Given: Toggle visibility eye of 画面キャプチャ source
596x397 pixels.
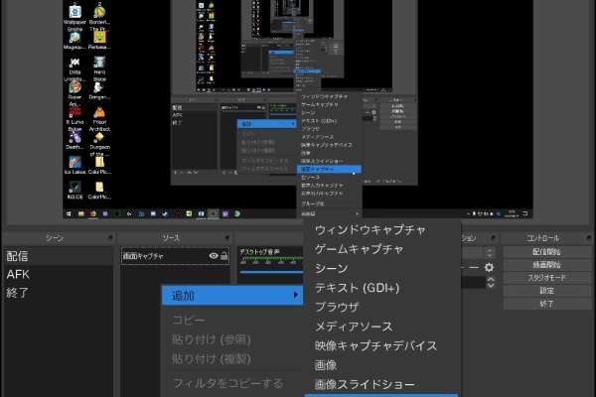Looking at the screenshot, I should point(214,256).
